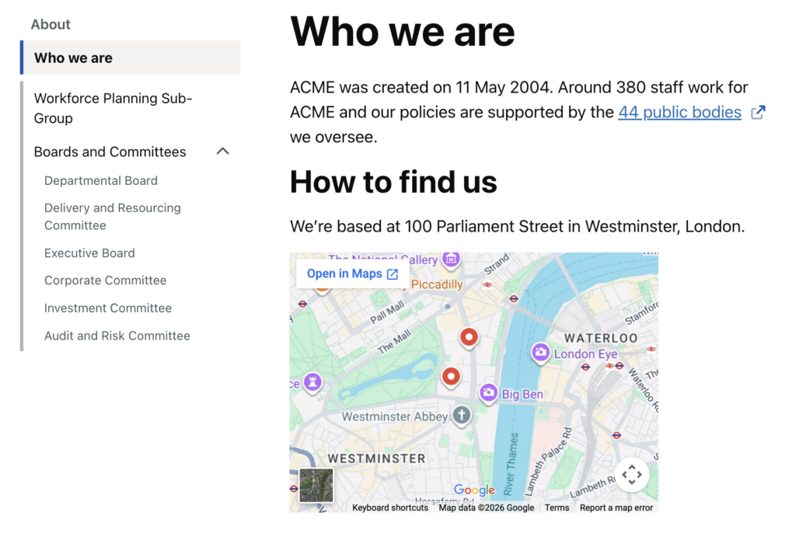Go to Workforce Planning Sub-Group page
The image size is (796, 534).
pos(113,108)
